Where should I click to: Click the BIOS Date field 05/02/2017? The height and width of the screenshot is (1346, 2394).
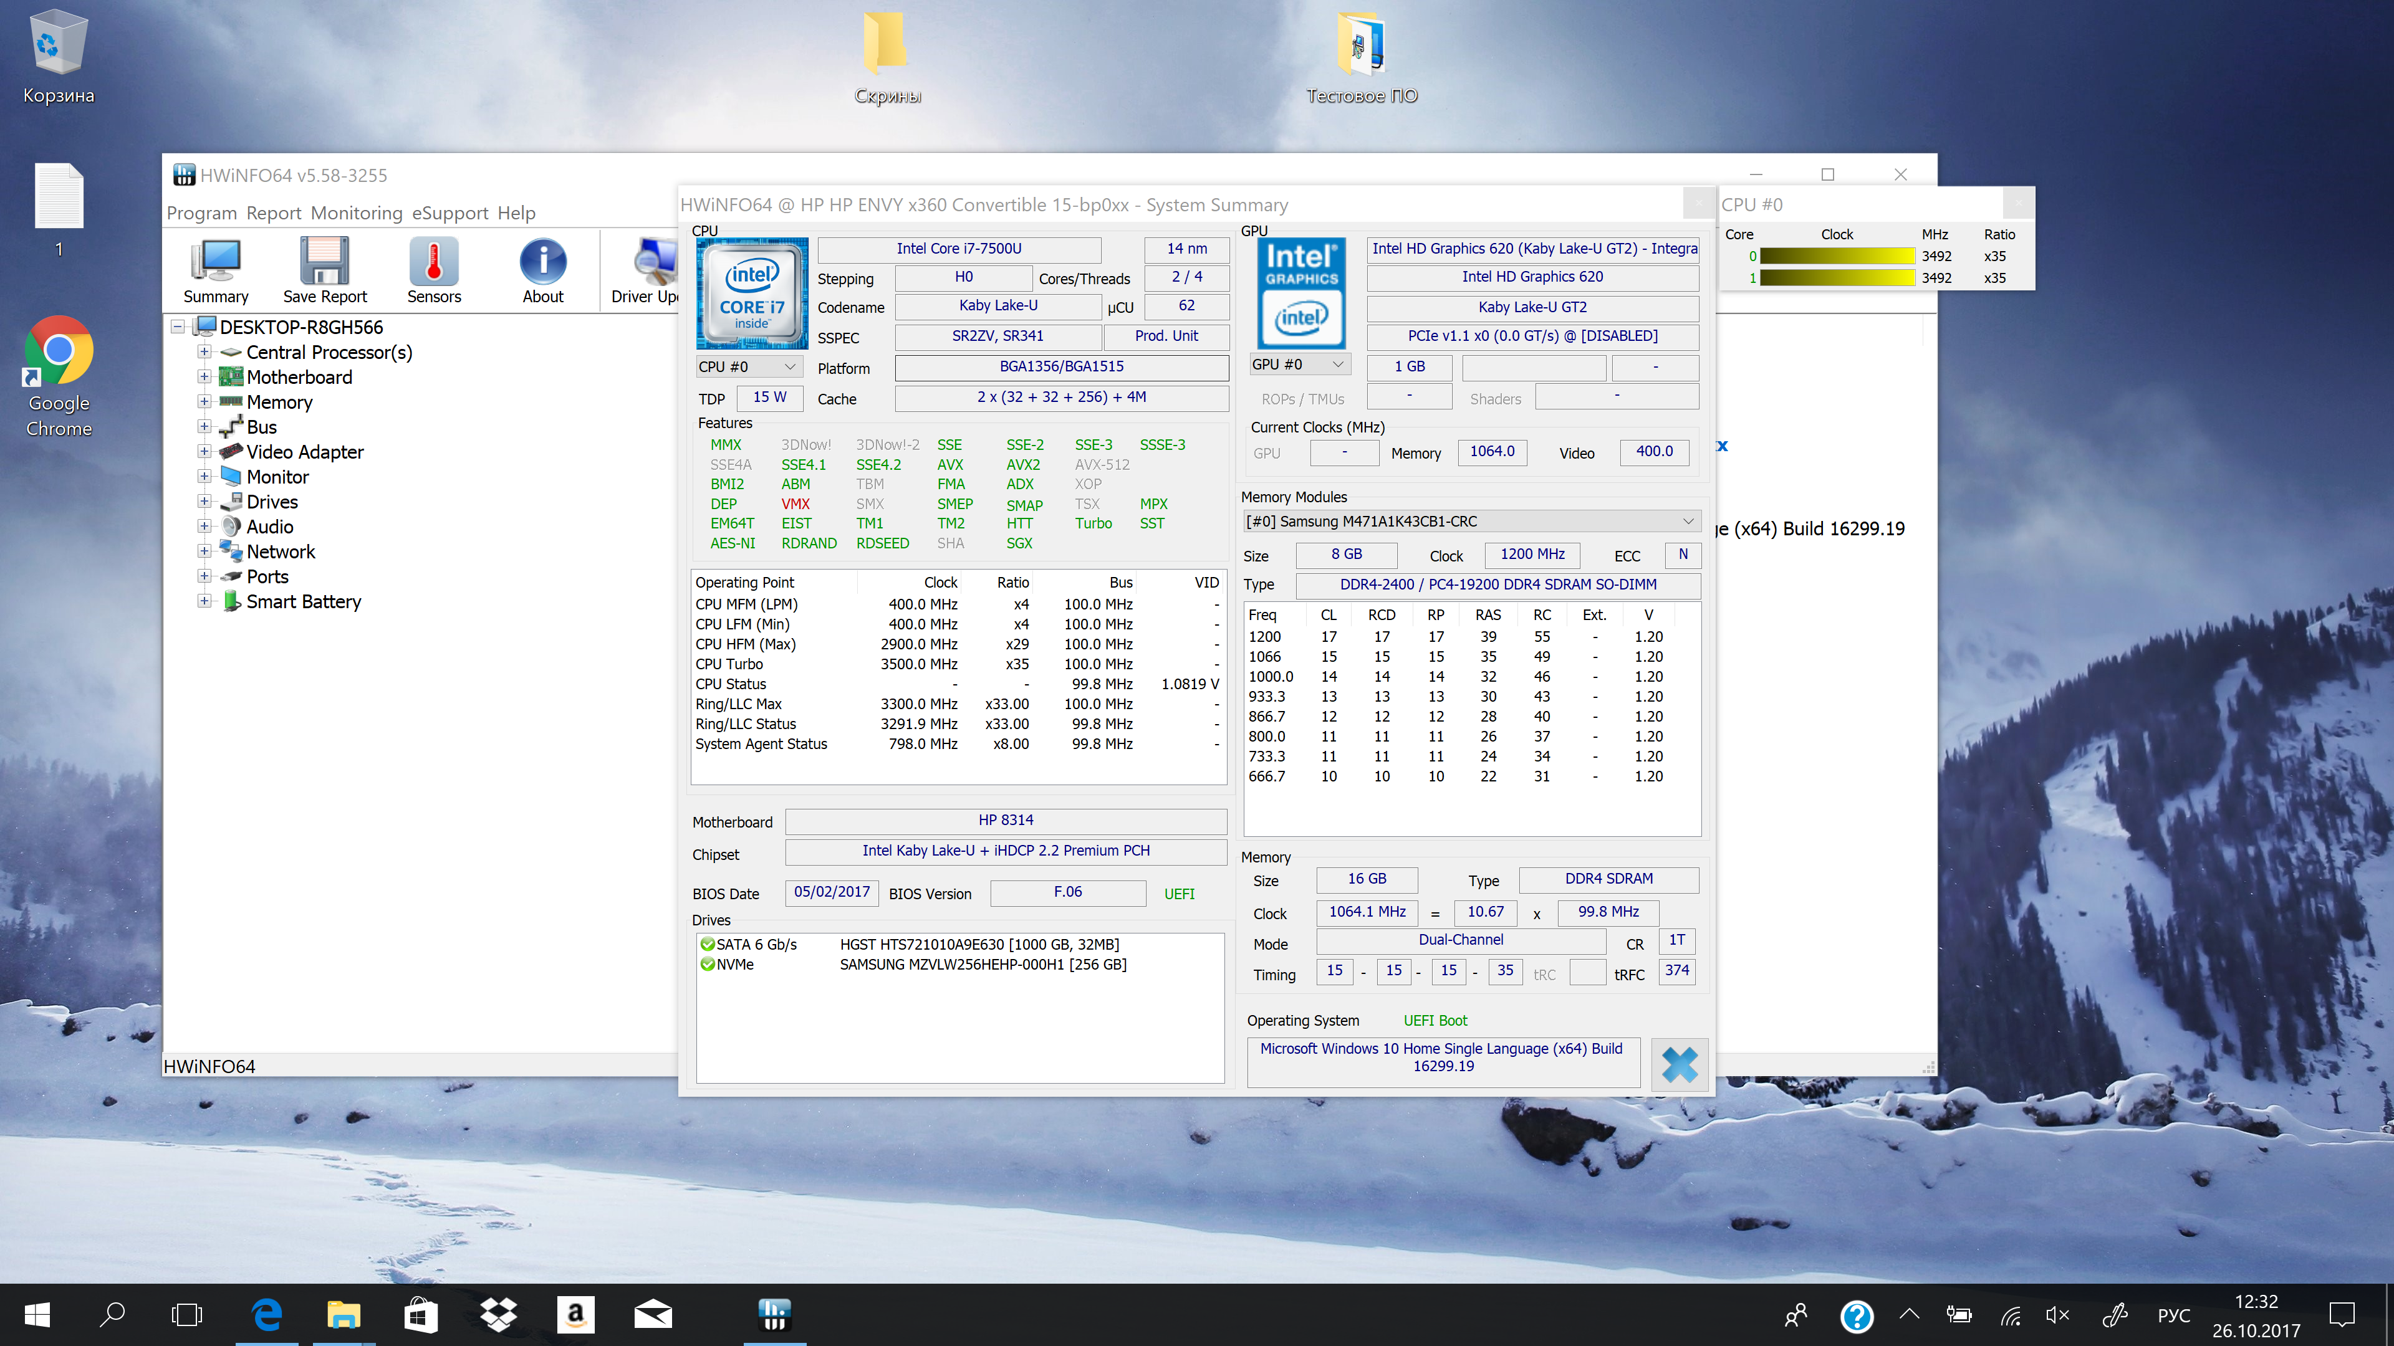click(832, 892)
